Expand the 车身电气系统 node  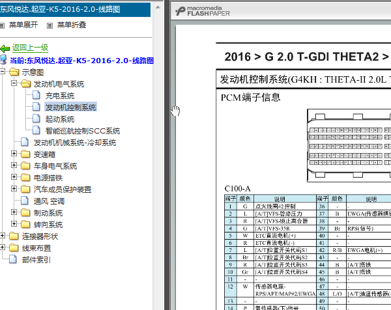point(14,165)
